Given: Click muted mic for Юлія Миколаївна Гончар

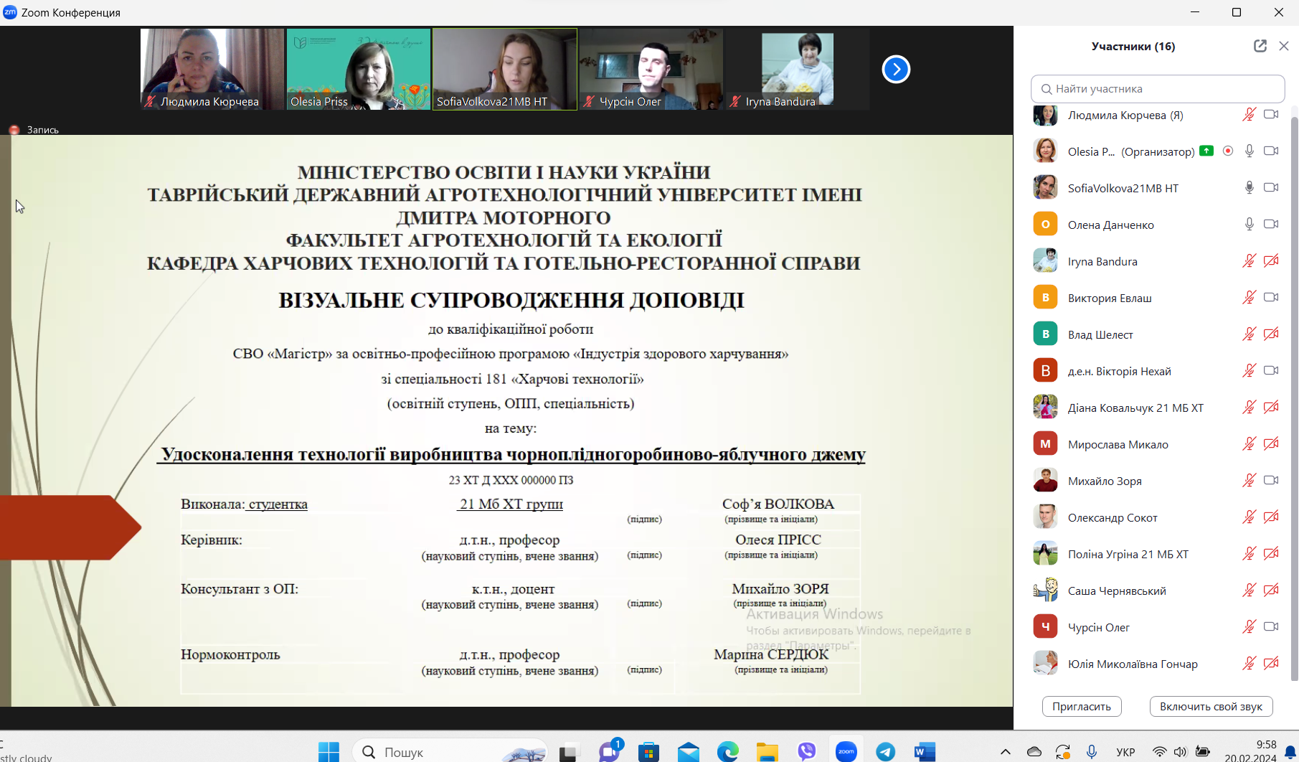Looking at the screenshot, I should pos(1250,664).
